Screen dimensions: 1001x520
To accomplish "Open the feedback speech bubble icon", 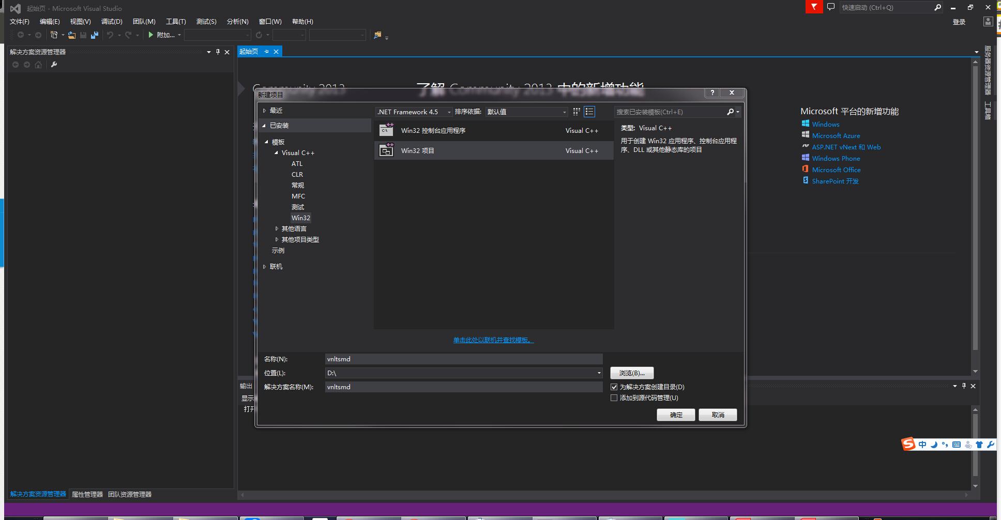I will tap(831, 7).
